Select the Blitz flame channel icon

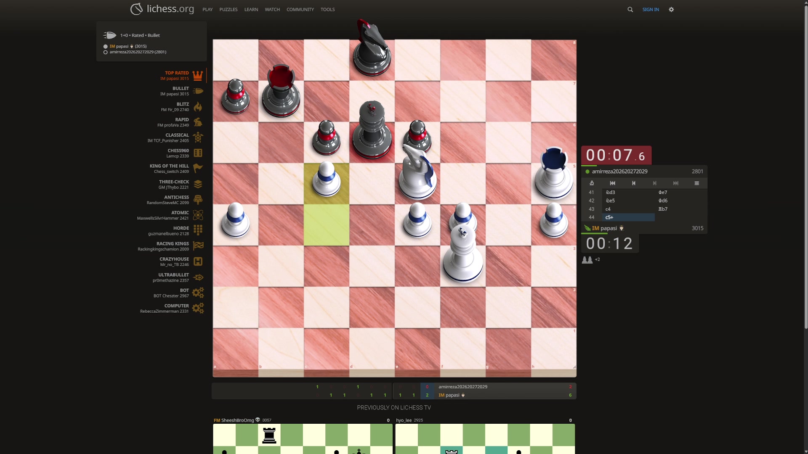198,107
